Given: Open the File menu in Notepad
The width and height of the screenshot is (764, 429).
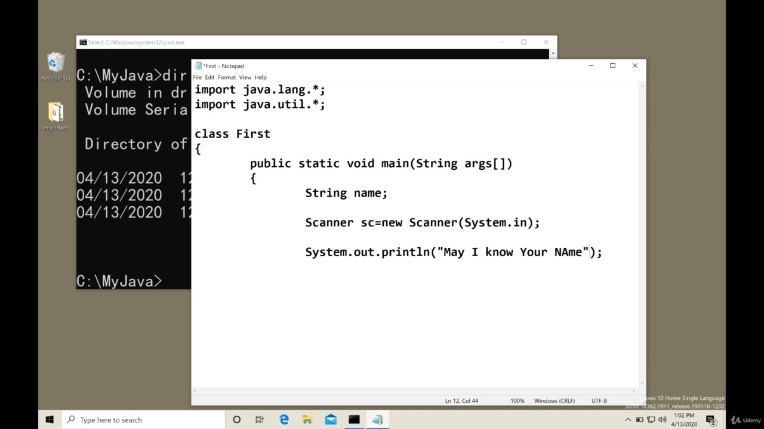Looking at the screenshot, I should [197, 77].
